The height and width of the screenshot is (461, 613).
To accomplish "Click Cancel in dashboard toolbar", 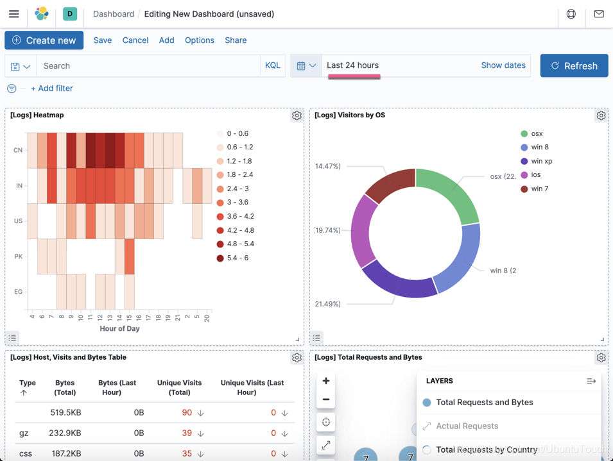I will [135, 40].
